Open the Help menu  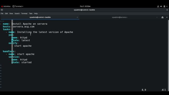pos(36,13)
